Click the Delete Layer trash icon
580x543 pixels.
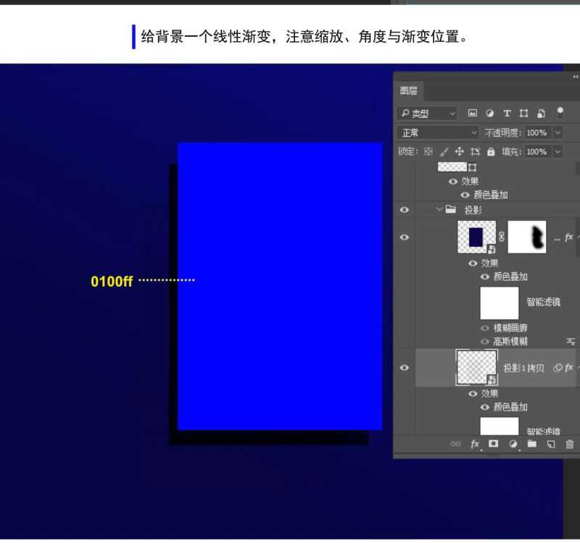[569, 444]
